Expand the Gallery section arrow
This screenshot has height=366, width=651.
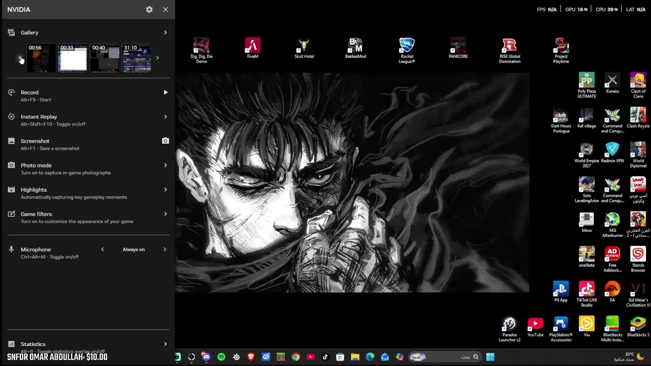(165, 33)
